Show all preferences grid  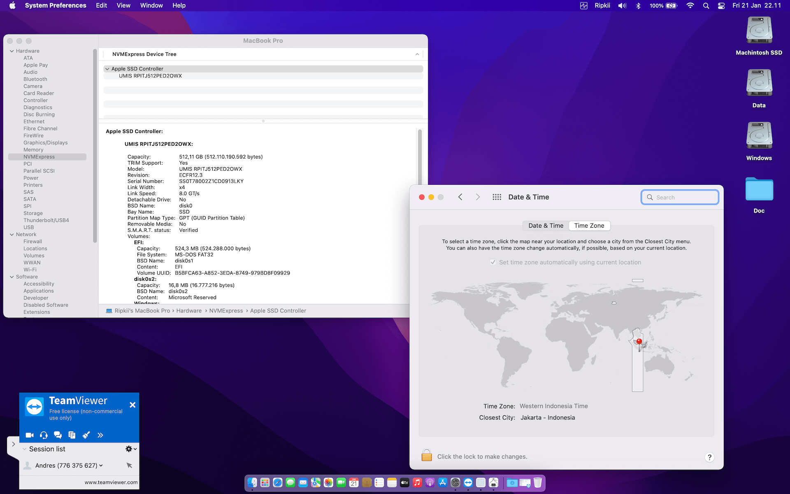[497, 197]
